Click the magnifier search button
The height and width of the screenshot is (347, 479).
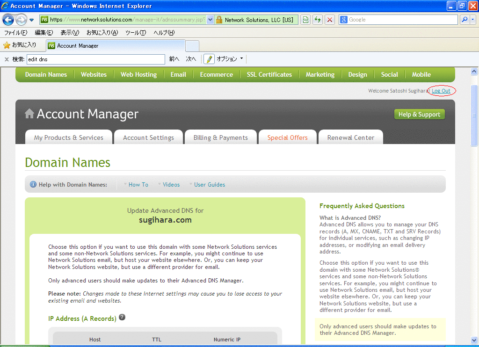point(464,20)
